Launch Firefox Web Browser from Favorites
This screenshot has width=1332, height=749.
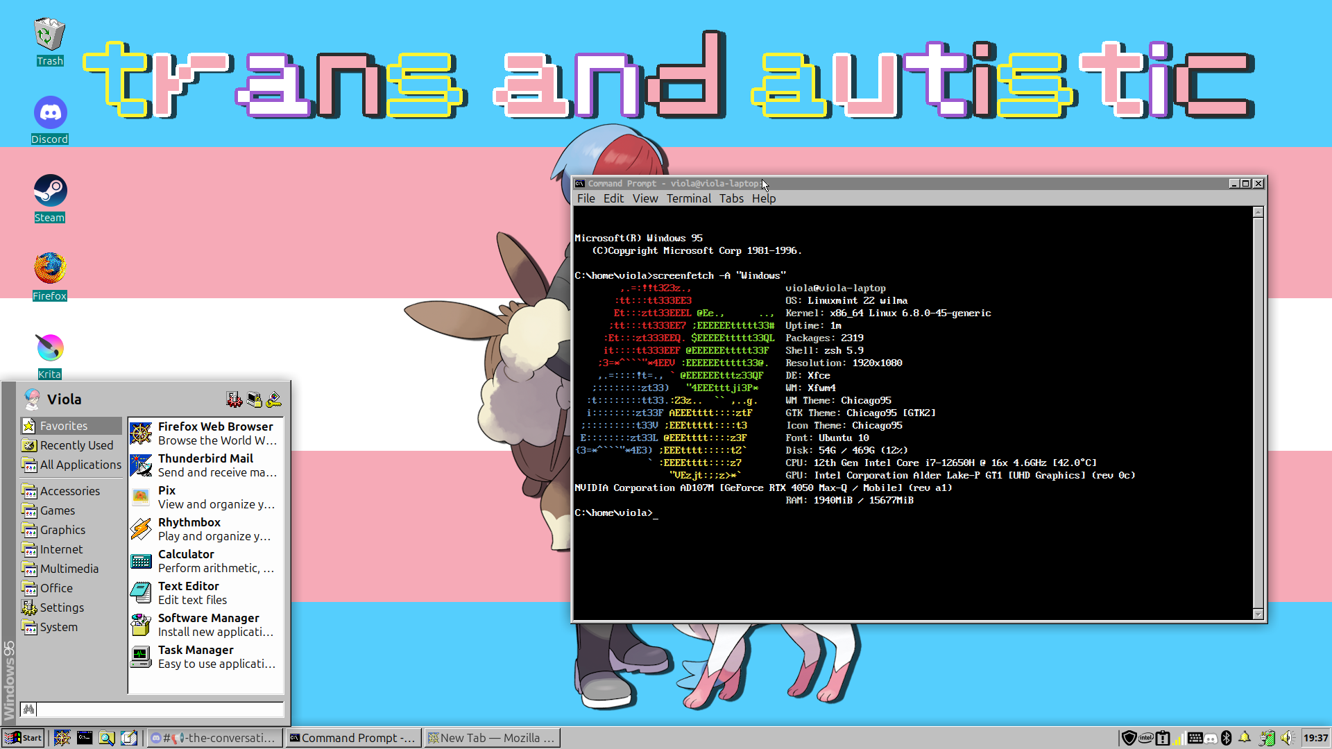(205, 433)
